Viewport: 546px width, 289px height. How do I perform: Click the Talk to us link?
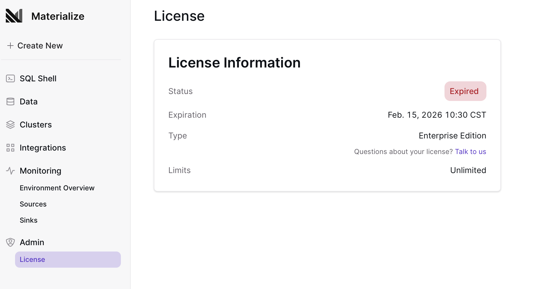471,152
